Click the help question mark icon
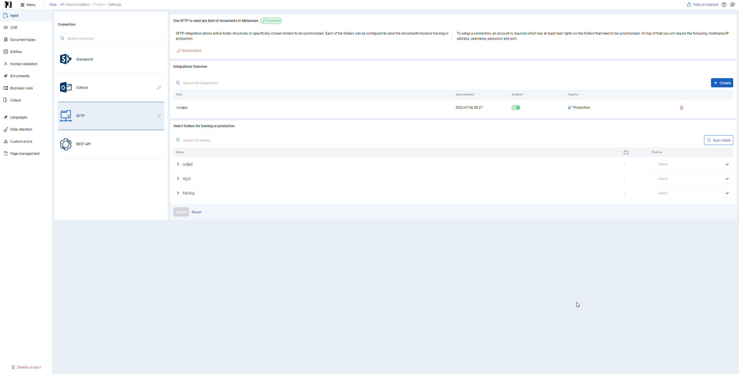 [x=724, y=5]
